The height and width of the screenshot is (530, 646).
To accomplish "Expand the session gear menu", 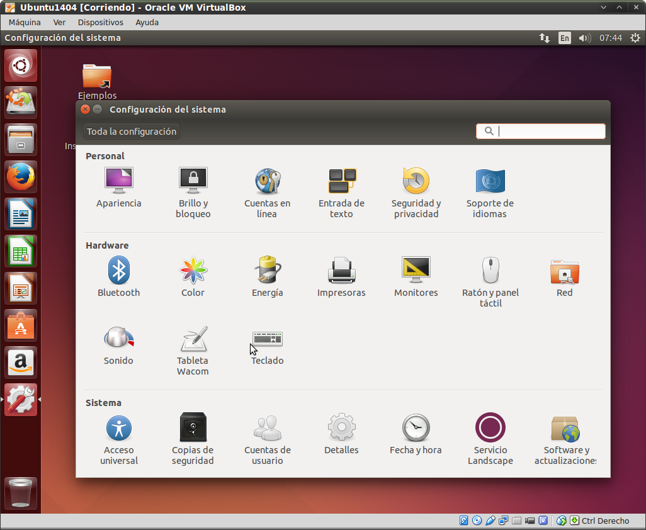I will 634,38.
